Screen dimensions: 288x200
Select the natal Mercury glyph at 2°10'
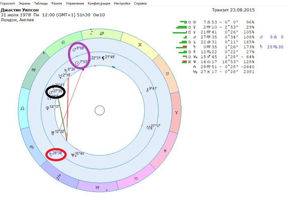[x=60, y=76]
